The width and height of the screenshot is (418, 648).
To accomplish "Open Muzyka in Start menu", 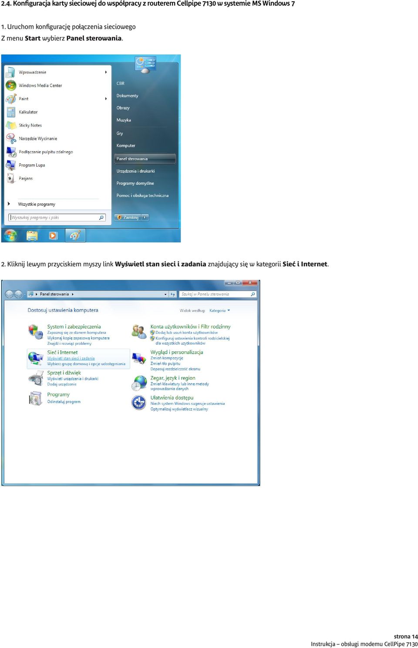I will pyautogui.click(x=124, y=120).
